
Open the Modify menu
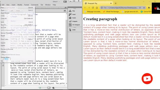20,5
